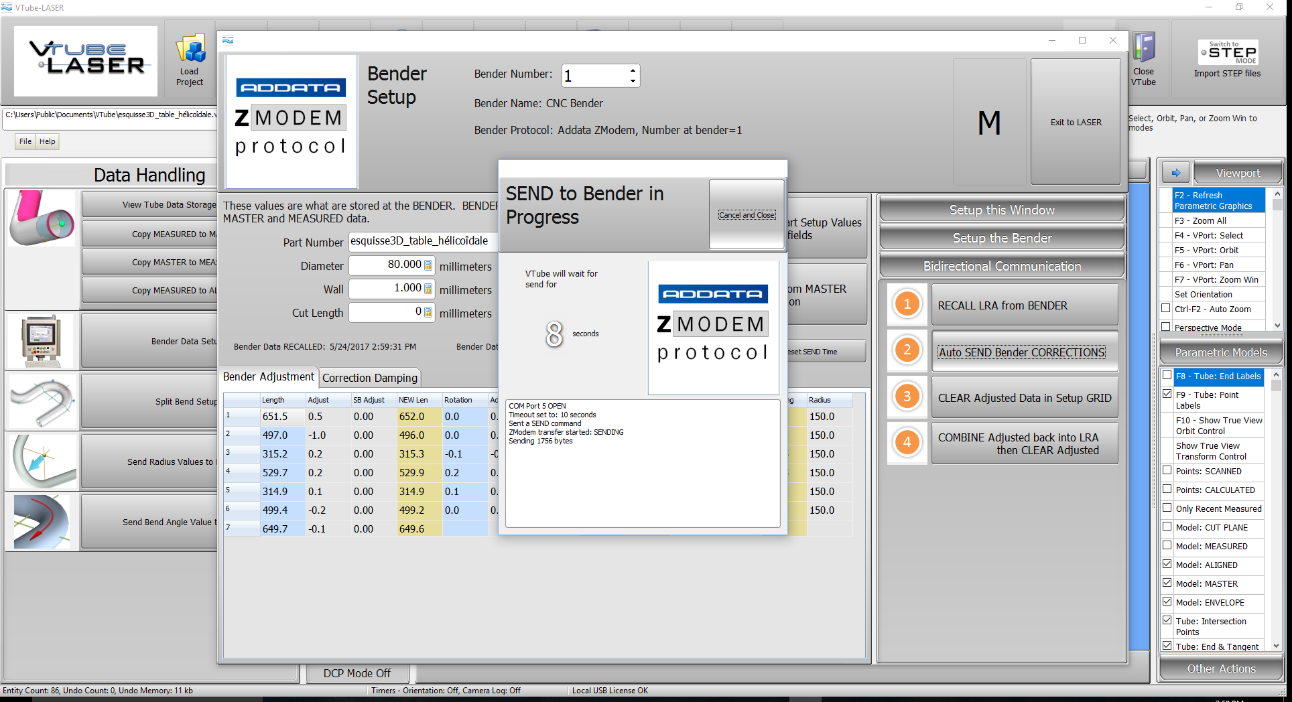
Task: Click the Close VTube door icon
Action: [1143, 48]
